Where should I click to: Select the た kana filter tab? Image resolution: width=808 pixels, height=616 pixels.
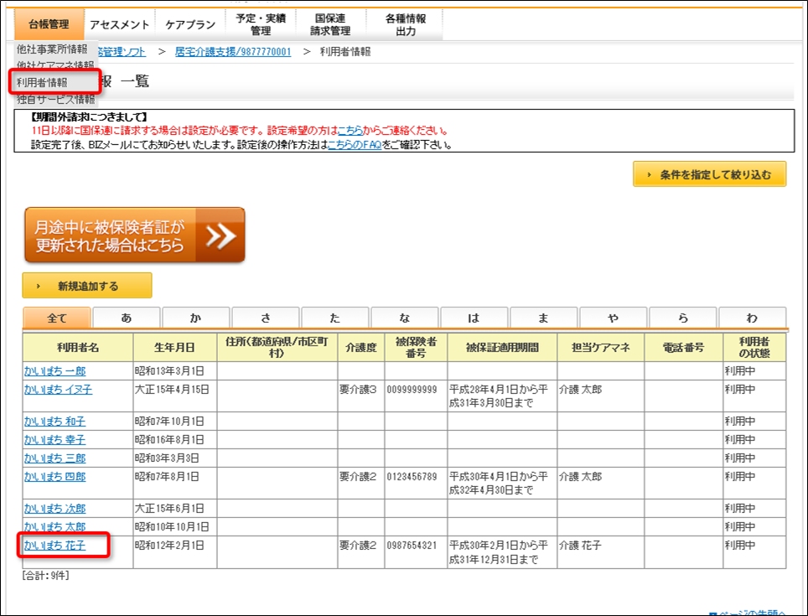pyautogui.click(x=335, y=318)
